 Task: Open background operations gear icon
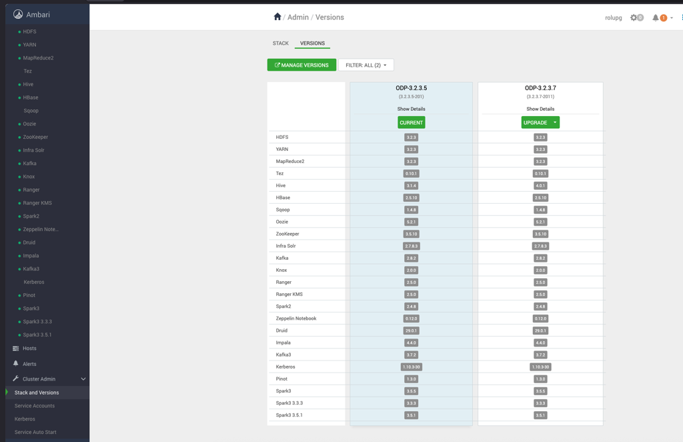634,18
